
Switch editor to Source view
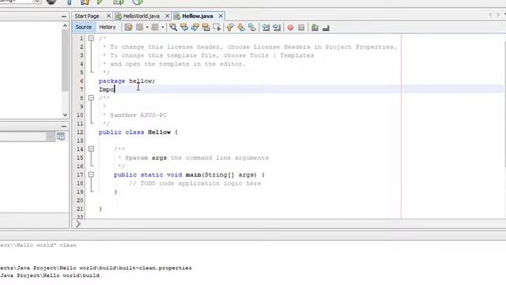tap(84, 27)
